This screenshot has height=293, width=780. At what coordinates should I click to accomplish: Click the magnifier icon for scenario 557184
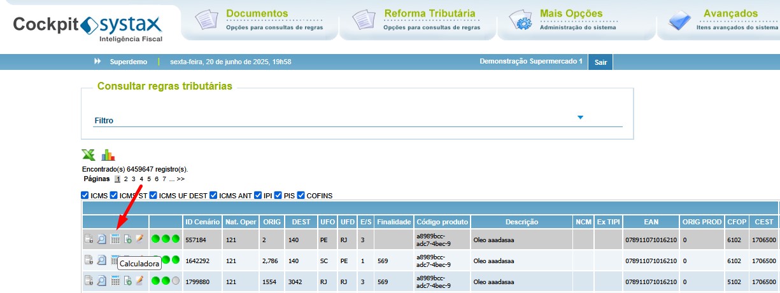click(x=102, y=239)
